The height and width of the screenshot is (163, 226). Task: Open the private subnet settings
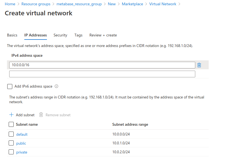click(x=22, y=152)
